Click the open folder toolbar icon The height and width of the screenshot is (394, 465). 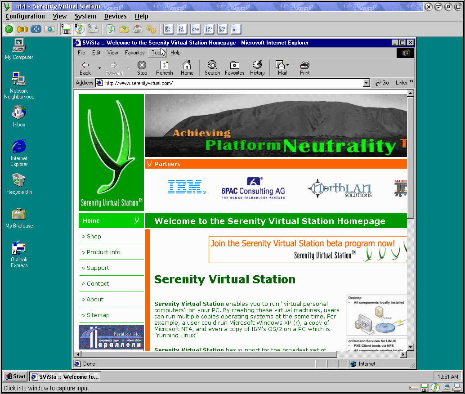pos(124,29)
